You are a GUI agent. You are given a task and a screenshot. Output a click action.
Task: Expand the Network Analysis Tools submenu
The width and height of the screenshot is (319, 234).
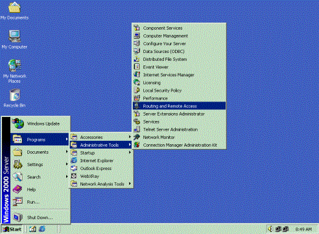(x=100, y=184)
